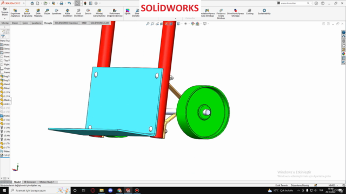
Task: Expand the Open document dropdown arrow
Action: pos(49,3)
